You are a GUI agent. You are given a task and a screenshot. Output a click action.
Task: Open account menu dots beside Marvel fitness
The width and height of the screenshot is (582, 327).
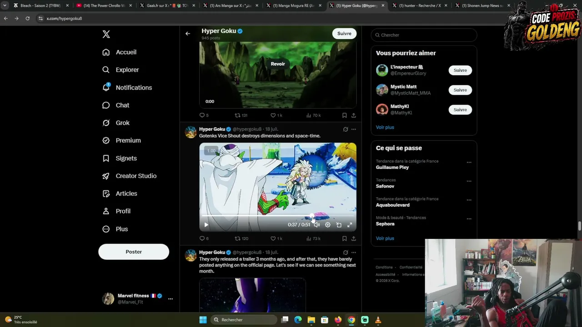[171, 299]
